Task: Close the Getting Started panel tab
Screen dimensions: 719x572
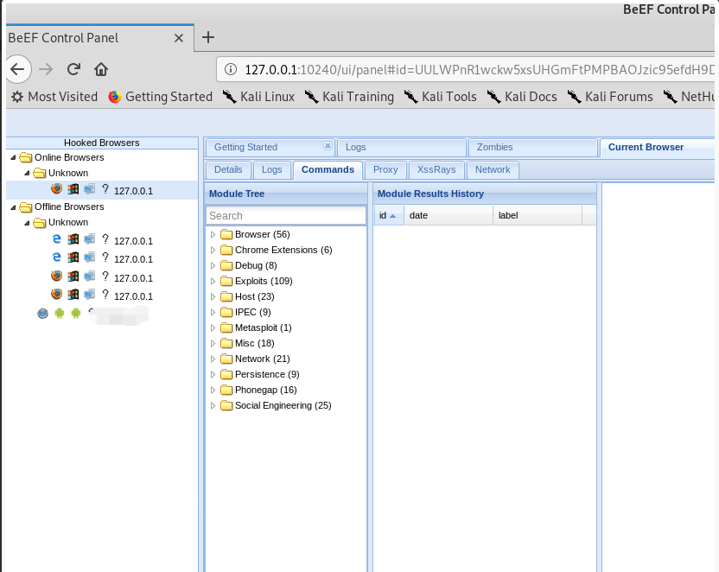Action: [x=328, y=145]
